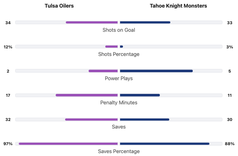238x156 pixels.
Task: Click the navy Saves bar
Action: pos(144,120)
